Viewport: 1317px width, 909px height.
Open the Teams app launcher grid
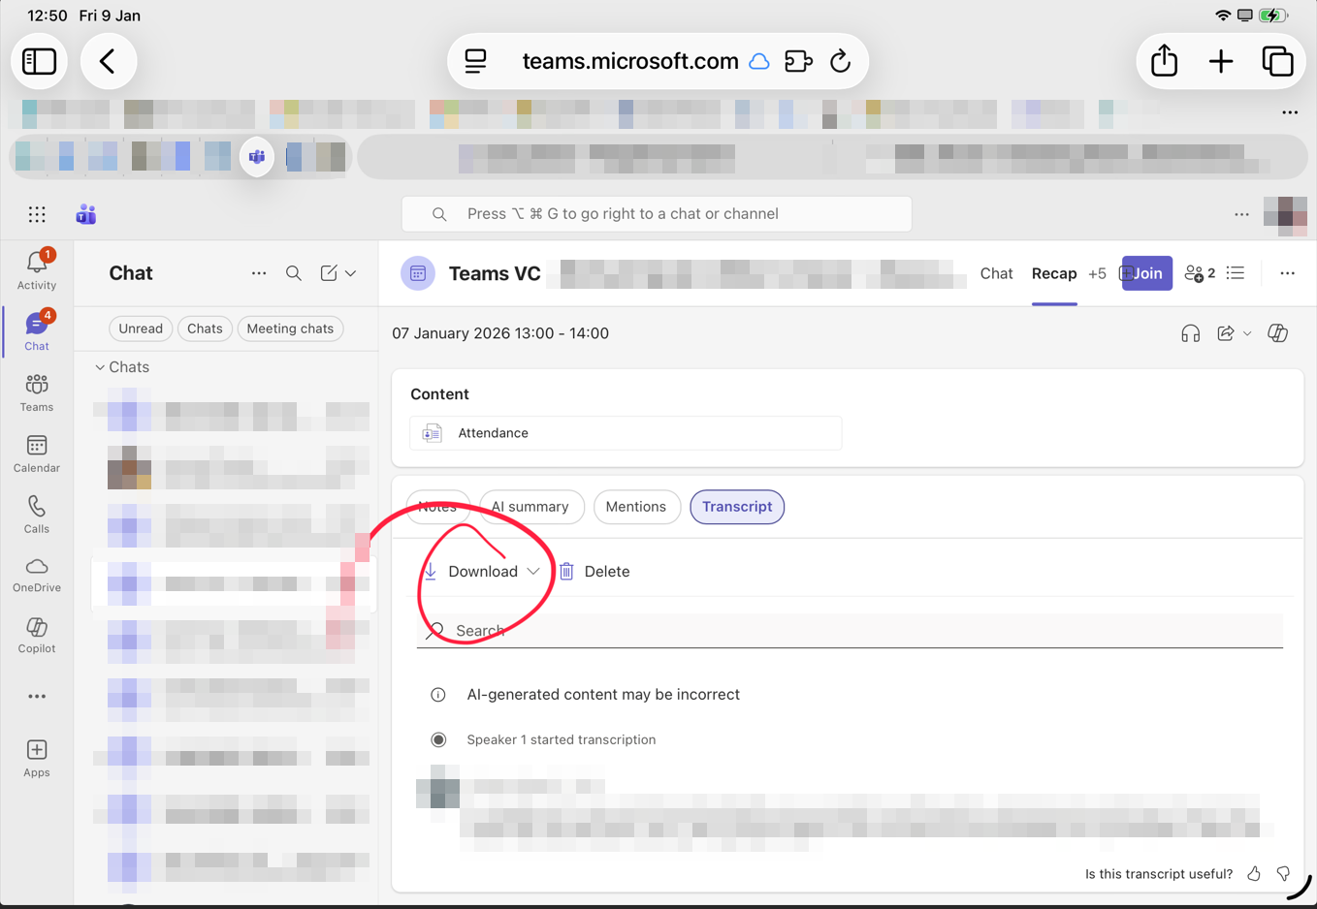click(x=37, y=214)
